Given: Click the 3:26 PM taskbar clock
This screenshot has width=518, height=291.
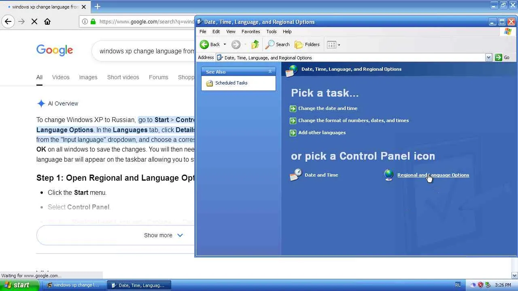Looking at the screenshot, I should (x=503, y=285).
